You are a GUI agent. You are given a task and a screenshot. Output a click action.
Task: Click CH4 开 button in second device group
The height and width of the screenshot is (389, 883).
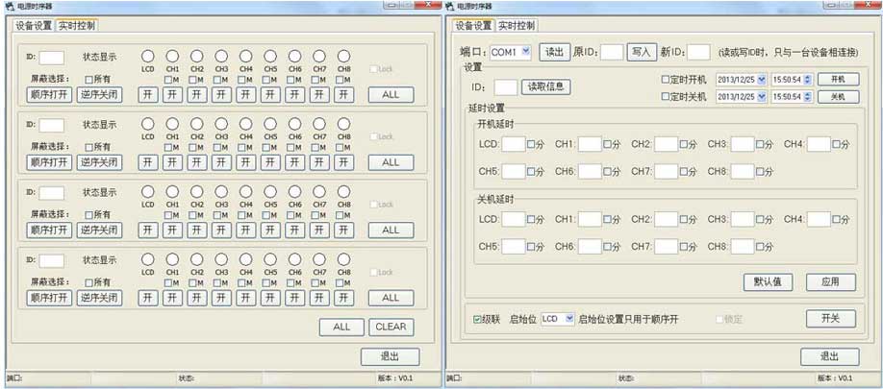pyautogui.click(x=246, y=162)
